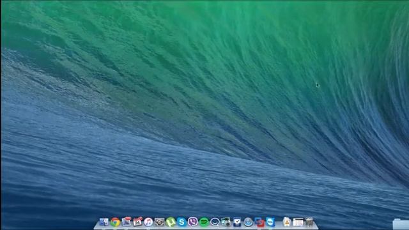The image size is (409, 230).
Task: Click the round blue compass-style icon
Action: 249,222
